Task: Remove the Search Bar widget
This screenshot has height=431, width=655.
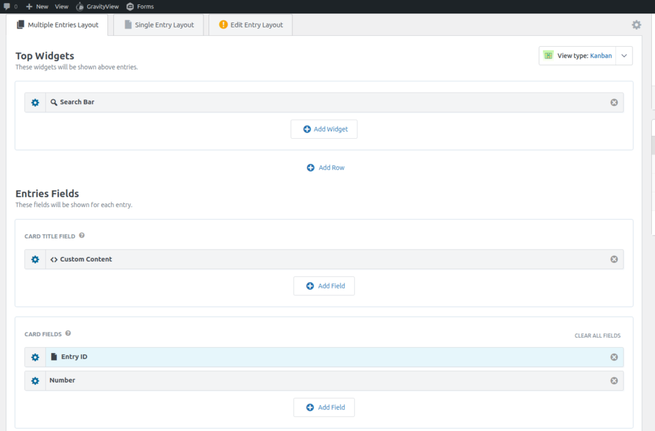Action: [x=614, y=102]
